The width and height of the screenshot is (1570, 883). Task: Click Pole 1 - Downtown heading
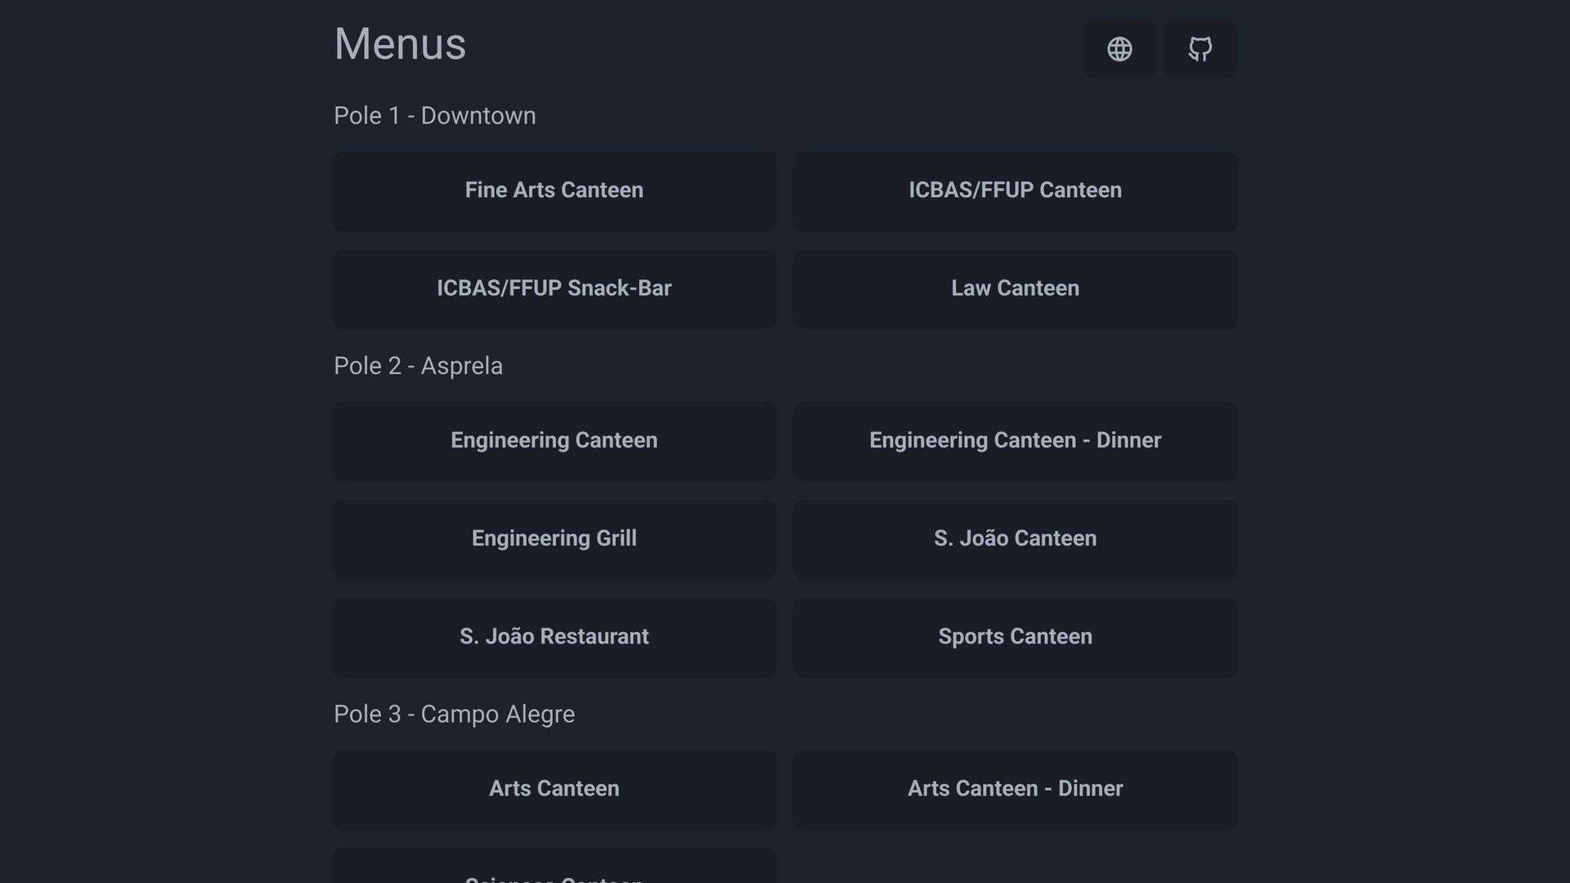coord(434,116)
